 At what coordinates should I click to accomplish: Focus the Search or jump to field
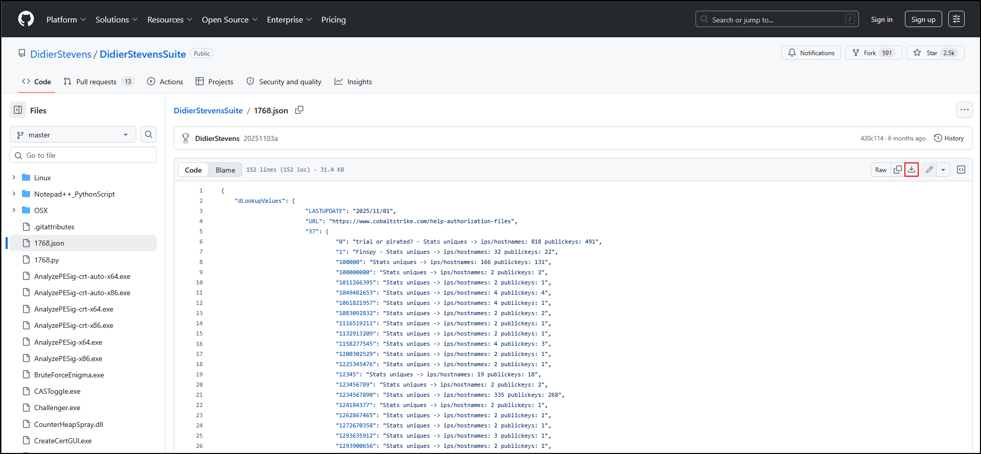tap(777, 19)
